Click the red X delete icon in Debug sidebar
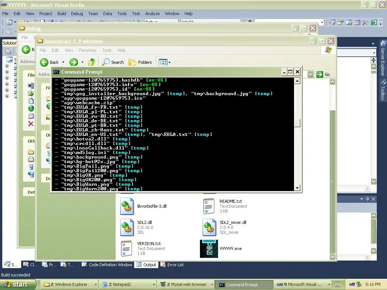Image resolution: width=387 pixels, height=290 pixels. click(x=31, y=123)
